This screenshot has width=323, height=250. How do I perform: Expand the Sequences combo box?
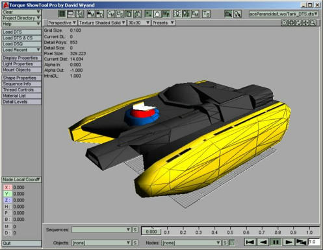(101, 230)
